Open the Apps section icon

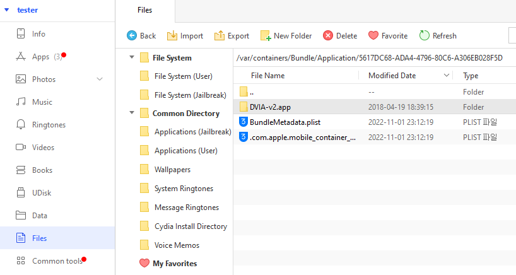pos(21,57)
